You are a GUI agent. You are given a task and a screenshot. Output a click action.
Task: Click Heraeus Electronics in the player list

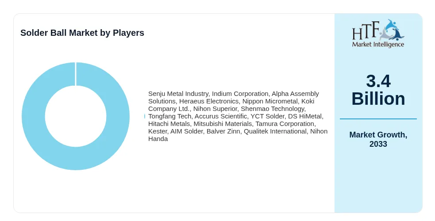point(209,101)
